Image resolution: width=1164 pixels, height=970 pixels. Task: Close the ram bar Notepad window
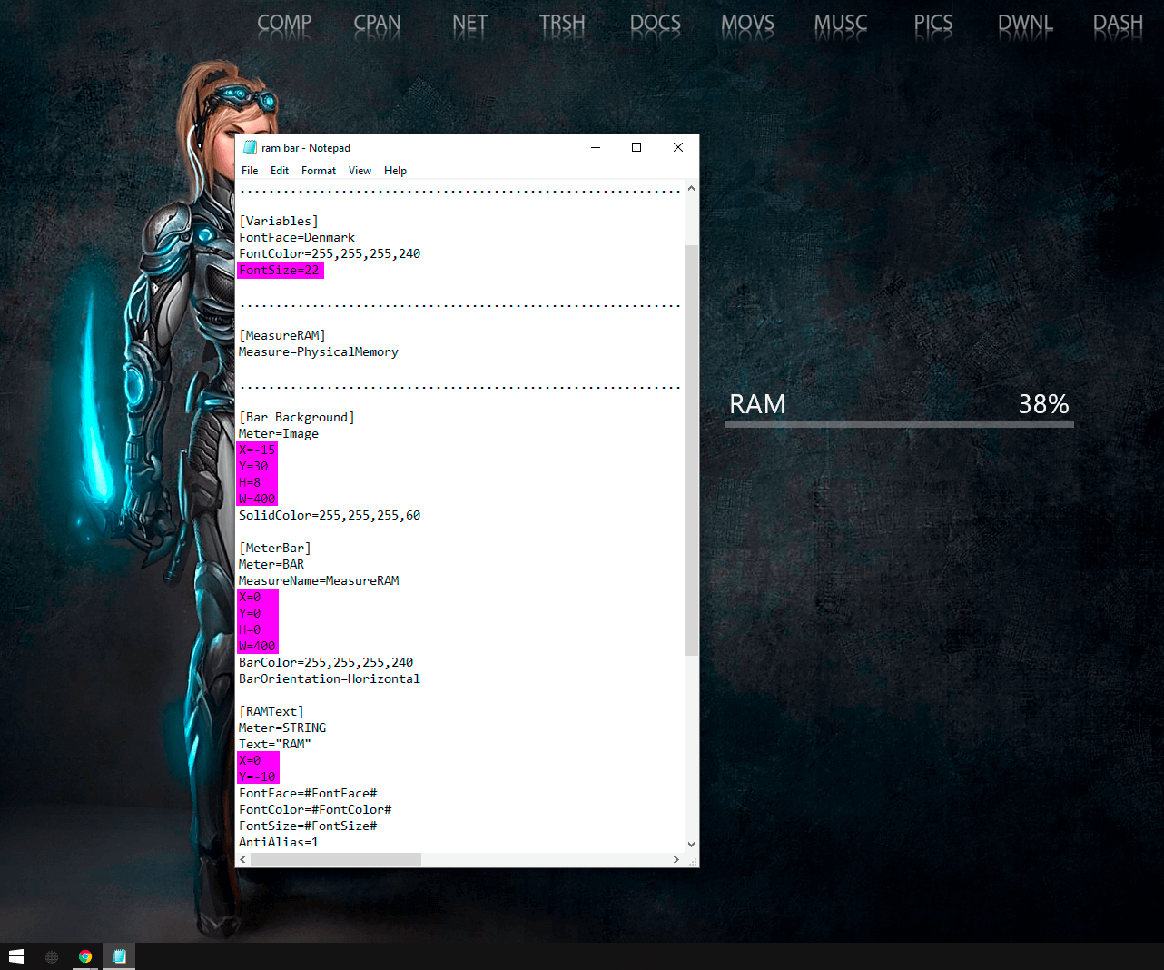[x=678, y=147]
